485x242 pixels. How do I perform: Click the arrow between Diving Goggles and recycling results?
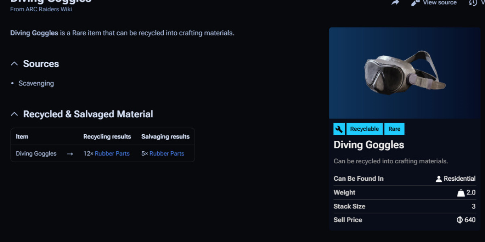[x=70, y=153]
